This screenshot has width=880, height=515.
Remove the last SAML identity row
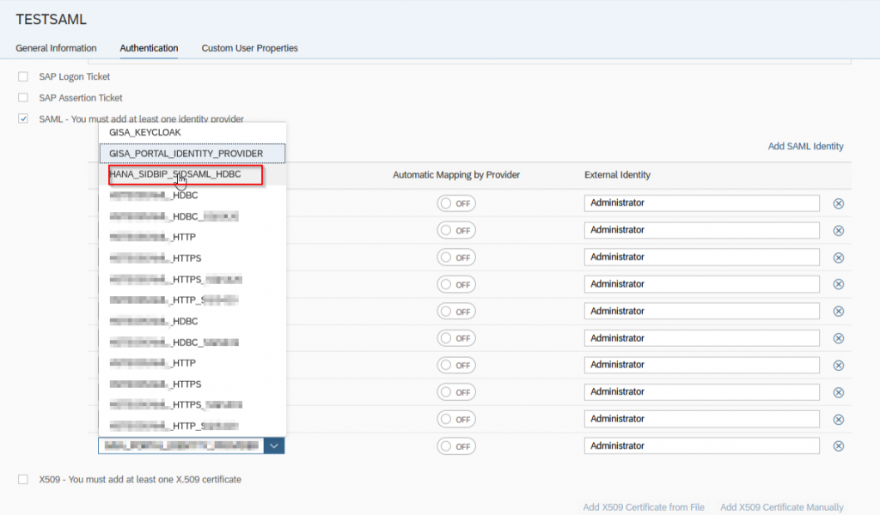click(839, 446)
